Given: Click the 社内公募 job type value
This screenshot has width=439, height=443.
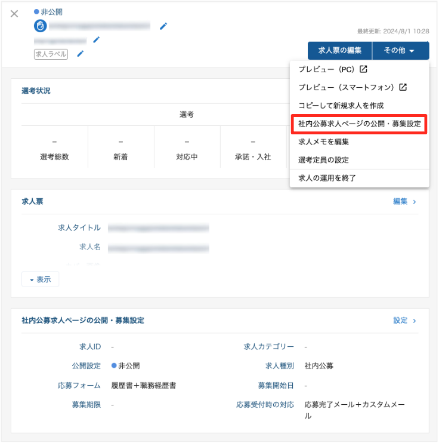Looking at the screenshot, I should 319,366.
